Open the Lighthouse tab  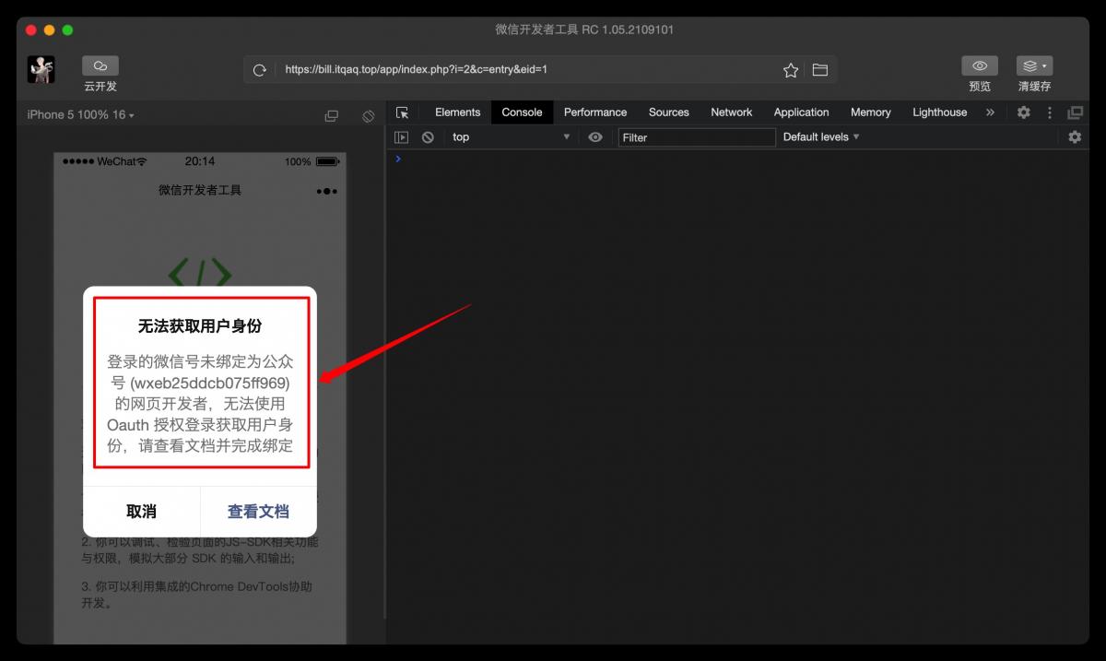tap(939, 112)
